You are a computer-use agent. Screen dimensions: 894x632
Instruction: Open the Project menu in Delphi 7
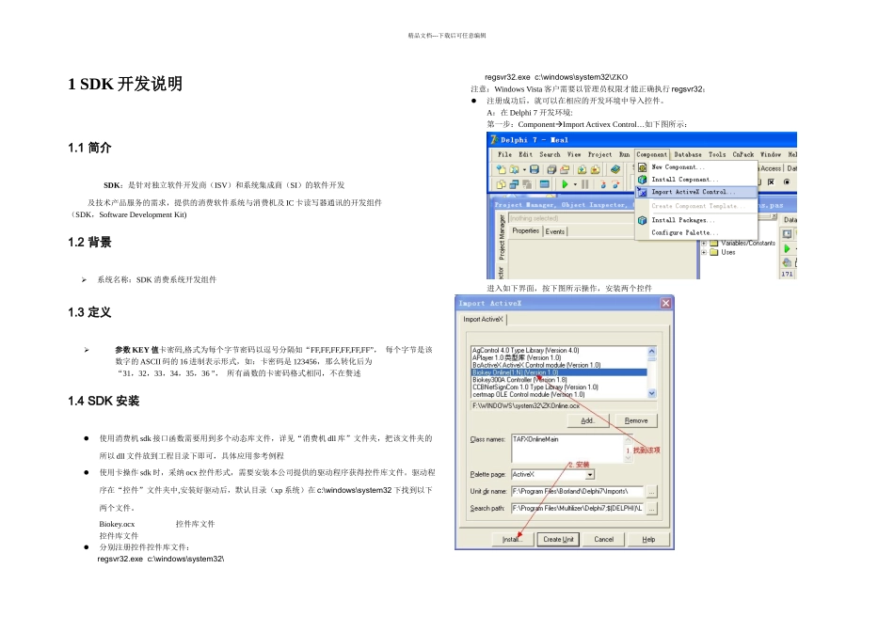point(599,154)
